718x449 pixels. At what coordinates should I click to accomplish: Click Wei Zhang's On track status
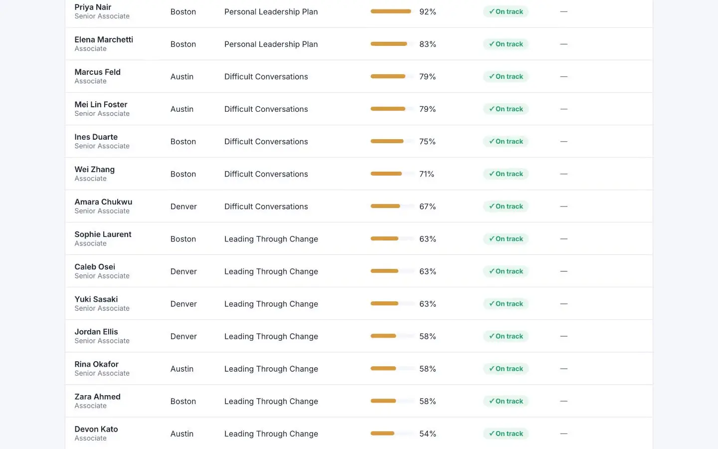pyautogui.click(x=506, y=174)
